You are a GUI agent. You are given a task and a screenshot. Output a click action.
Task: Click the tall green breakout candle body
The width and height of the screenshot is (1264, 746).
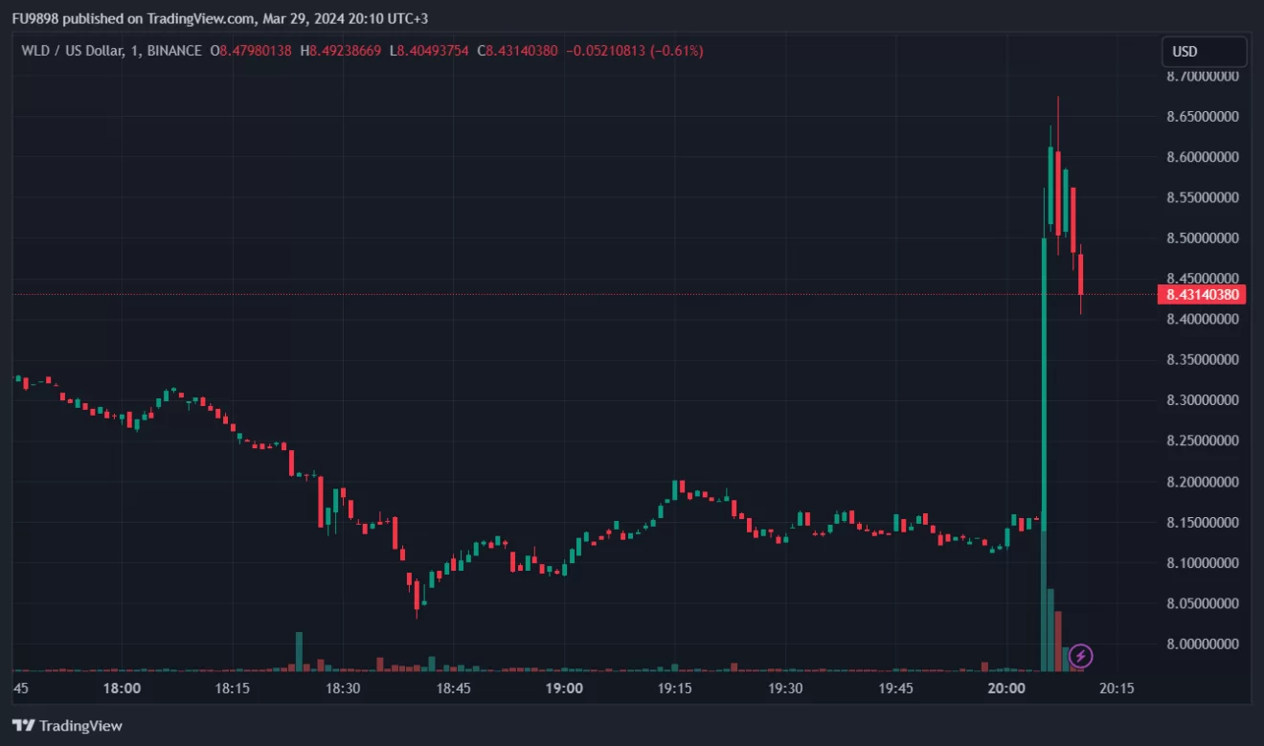[1044, 383]
